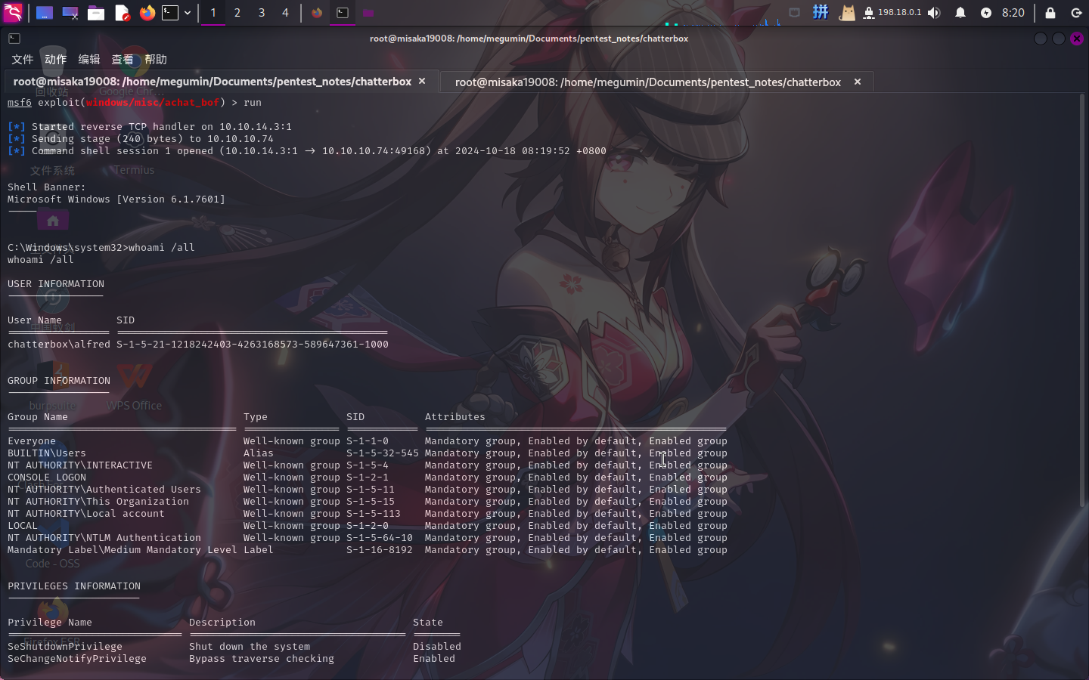The height and width of the screenshot is (680, 1089).
Task: Click 'NT AUTHORITY\INTERACTIVE' group name
Action: tap(80, 465)
